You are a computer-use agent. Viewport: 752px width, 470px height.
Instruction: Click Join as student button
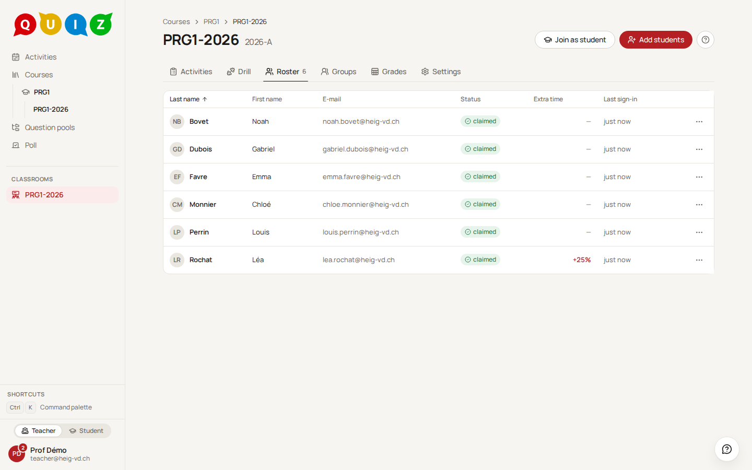(x=575, y=40)
